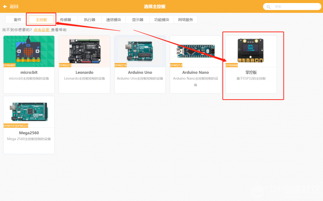Select the Mega2560 board image
The width and height of the screenshot is (323, 201).
point(29,112)
